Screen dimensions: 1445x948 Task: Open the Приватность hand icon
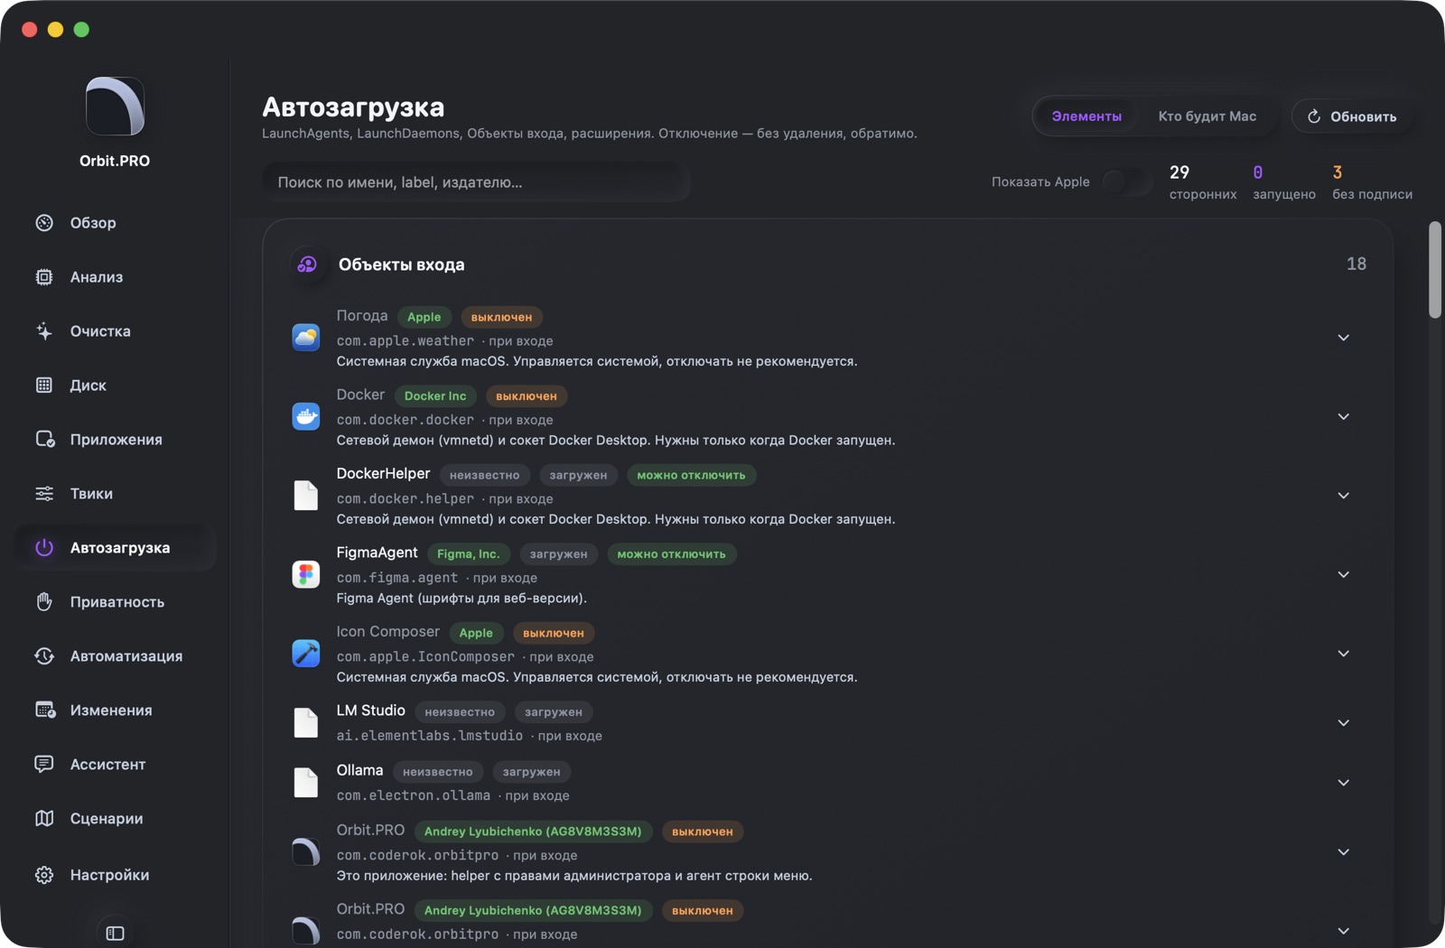coord(44,602)
